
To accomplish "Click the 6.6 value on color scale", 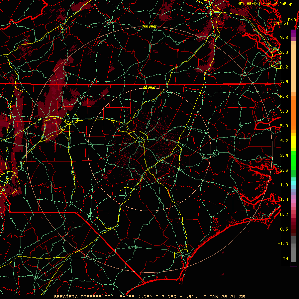I will point(284,96).
